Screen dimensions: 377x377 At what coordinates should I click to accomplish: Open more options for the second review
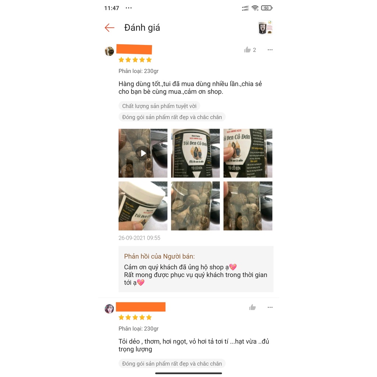[x=270, y=307]
